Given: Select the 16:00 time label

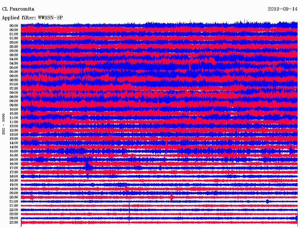Looking at the screenshot, I should point(14,160).
